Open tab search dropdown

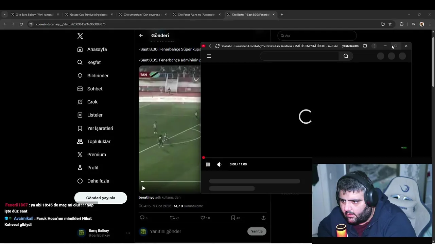tap(4, 15)
